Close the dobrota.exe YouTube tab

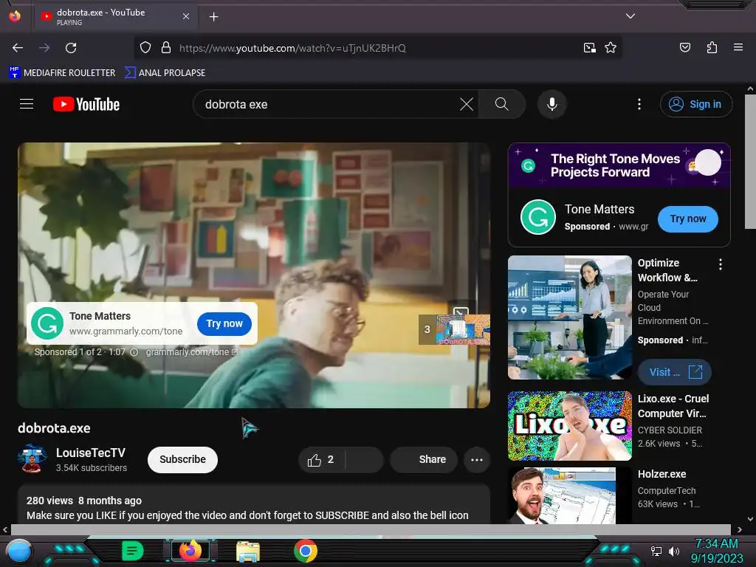tap(186, 16)
